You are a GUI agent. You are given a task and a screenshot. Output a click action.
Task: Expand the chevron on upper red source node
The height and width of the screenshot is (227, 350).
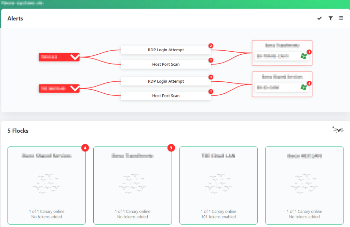pos(75,57)
